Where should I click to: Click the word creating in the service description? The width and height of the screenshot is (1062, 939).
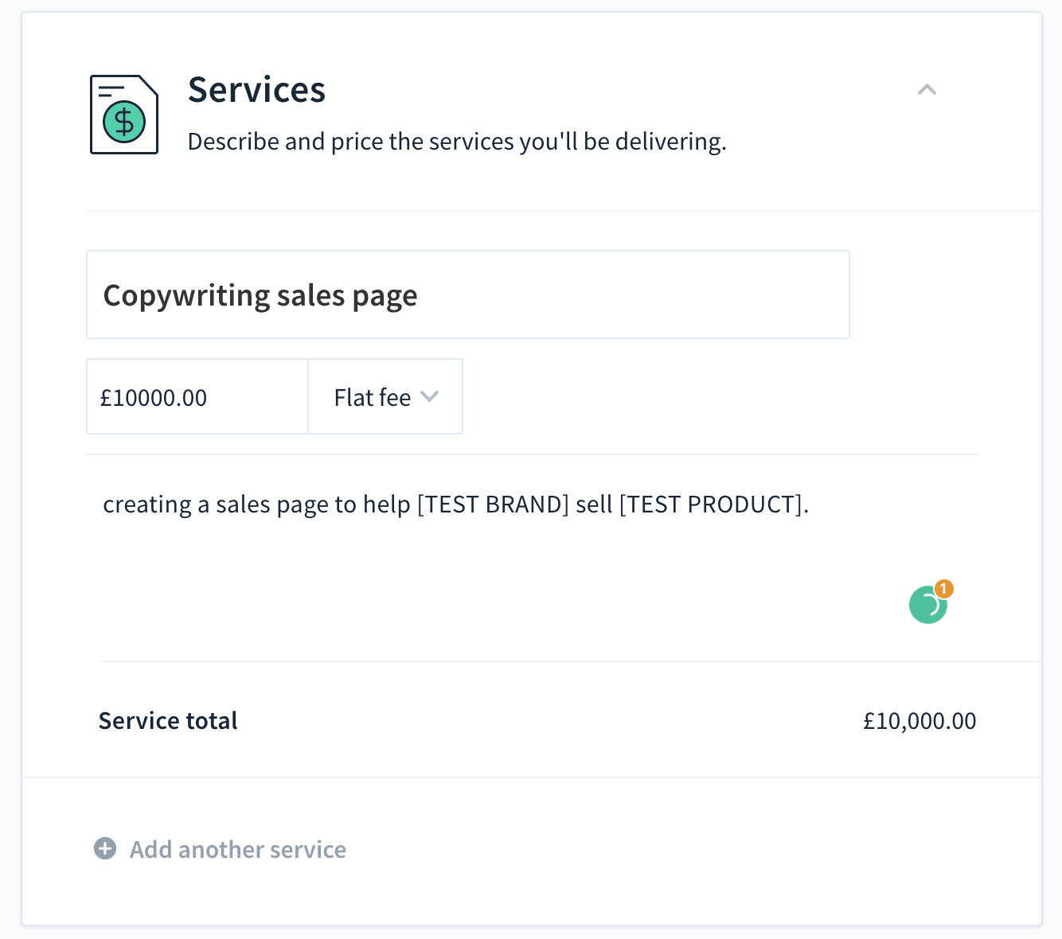[x=147, y=505]
